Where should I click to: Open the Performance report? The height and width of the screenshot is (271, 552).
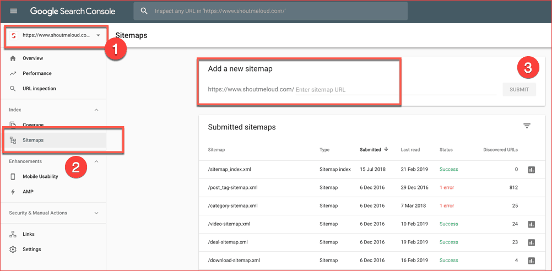click(37, 73)
